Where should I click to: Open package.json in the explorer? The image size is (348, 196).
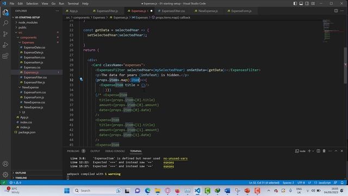point(27,132)
